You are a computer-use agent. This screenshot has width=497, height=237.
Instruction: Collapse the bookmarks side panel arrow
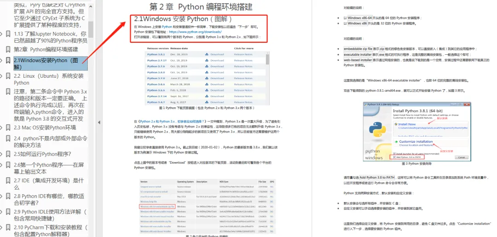tap(98, 122)
